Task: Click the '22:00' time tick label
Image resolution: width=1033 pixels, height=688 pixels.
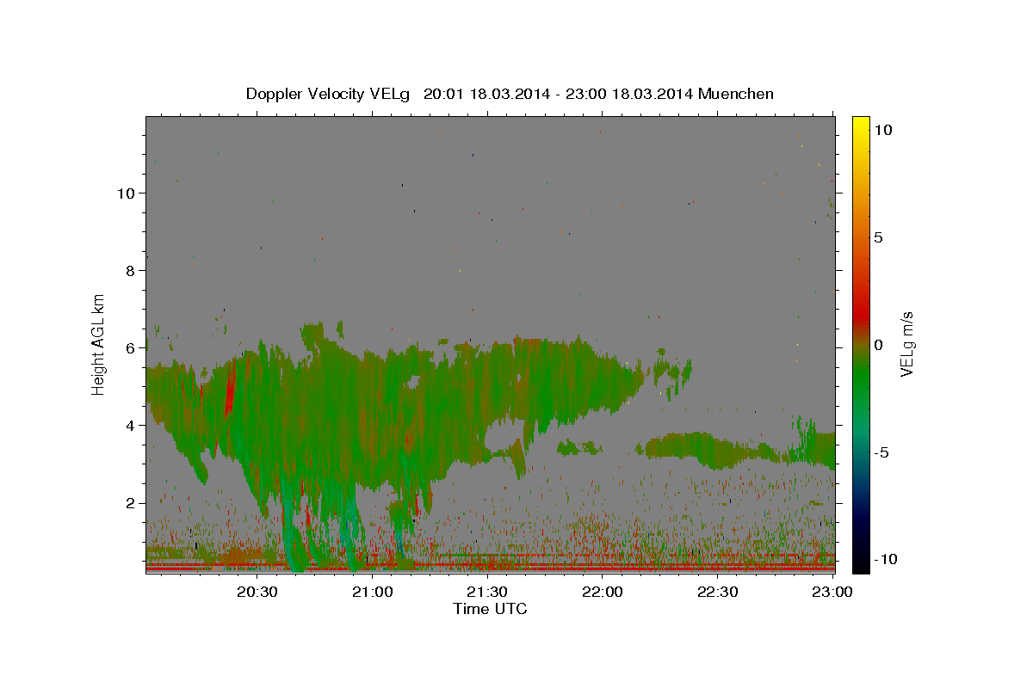Action: click(x=603, y=593)
